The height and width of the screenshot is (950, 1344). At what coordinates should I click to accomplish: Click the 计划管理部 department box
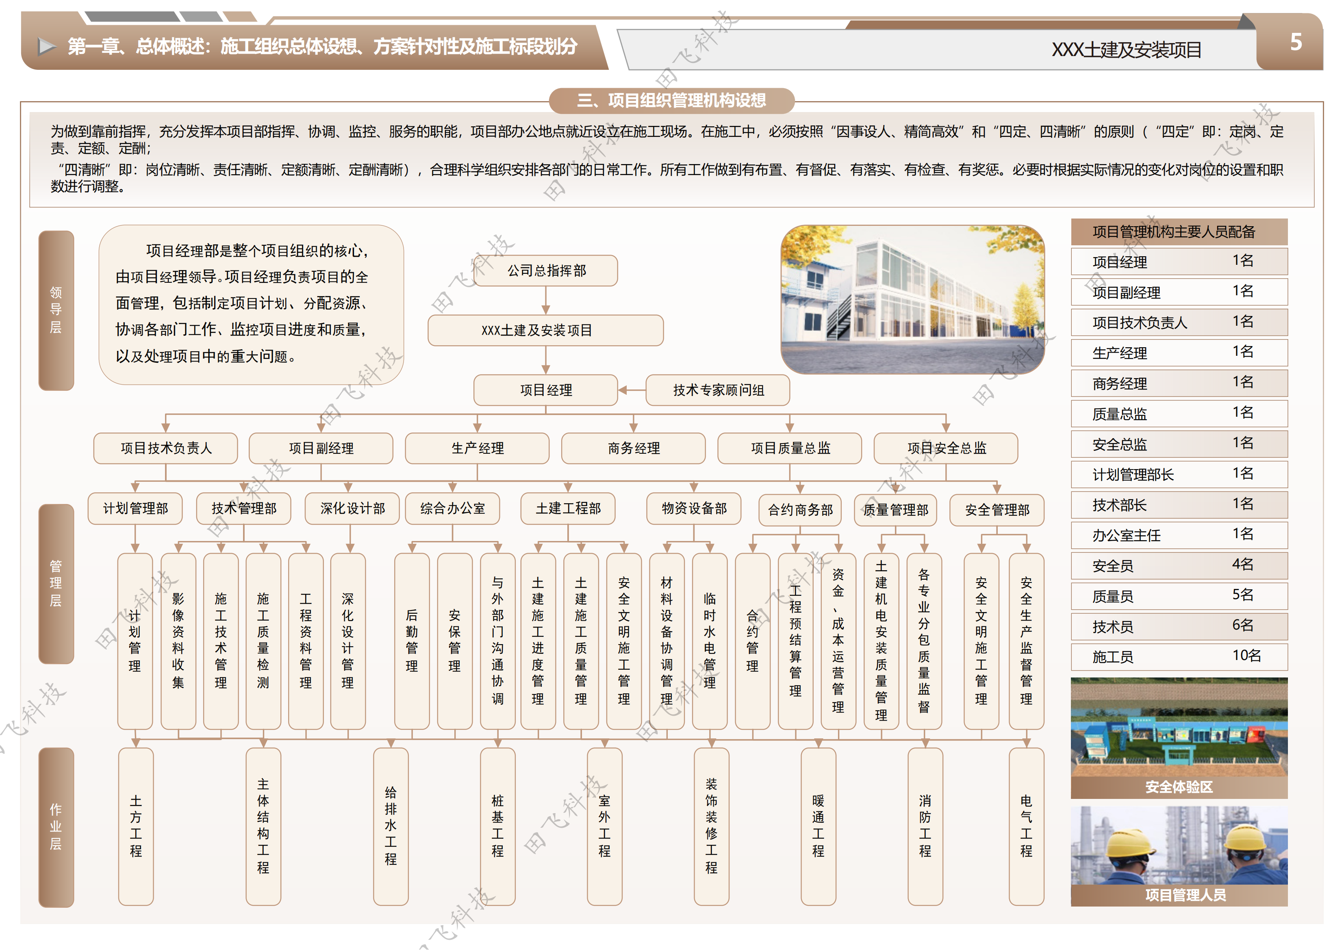pyautogui.click(x=135, y=509)
